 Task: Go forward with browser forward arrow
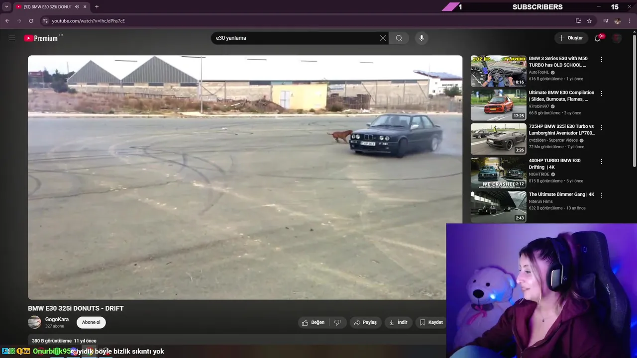click(x=19, y=21)
